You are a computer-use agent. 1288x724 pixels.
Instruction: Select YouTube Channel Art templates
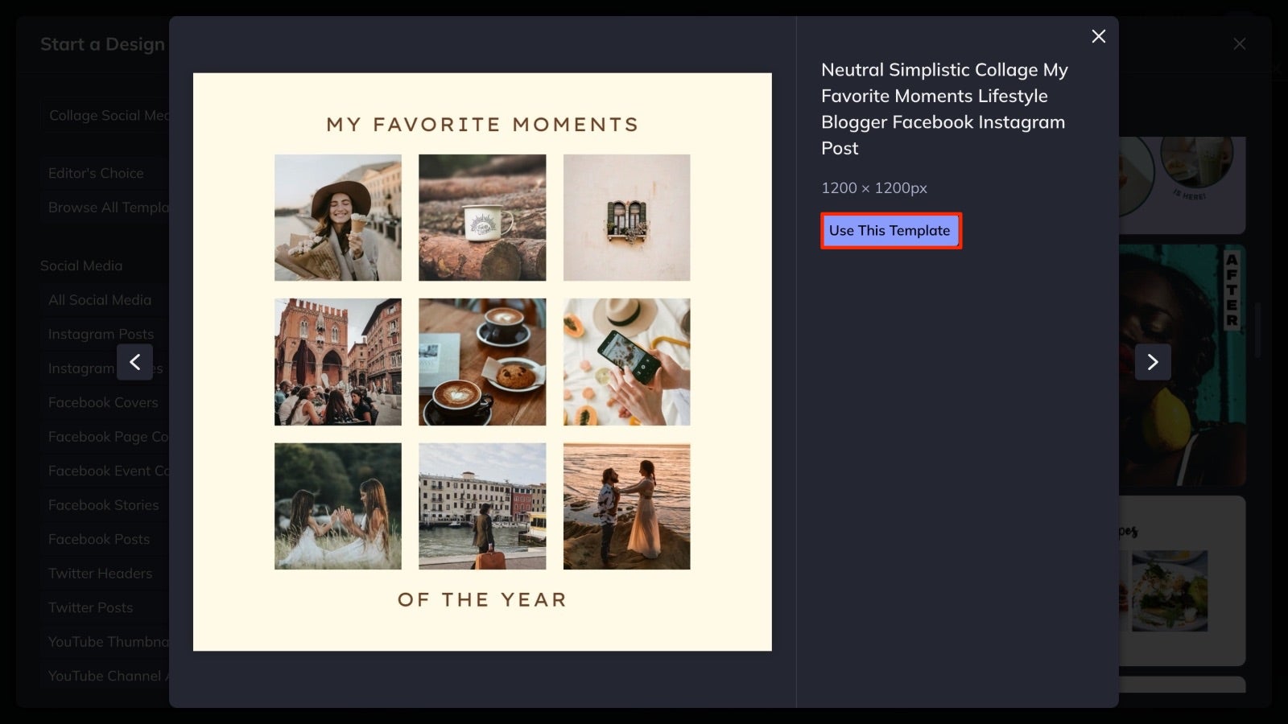click(109, 676)
